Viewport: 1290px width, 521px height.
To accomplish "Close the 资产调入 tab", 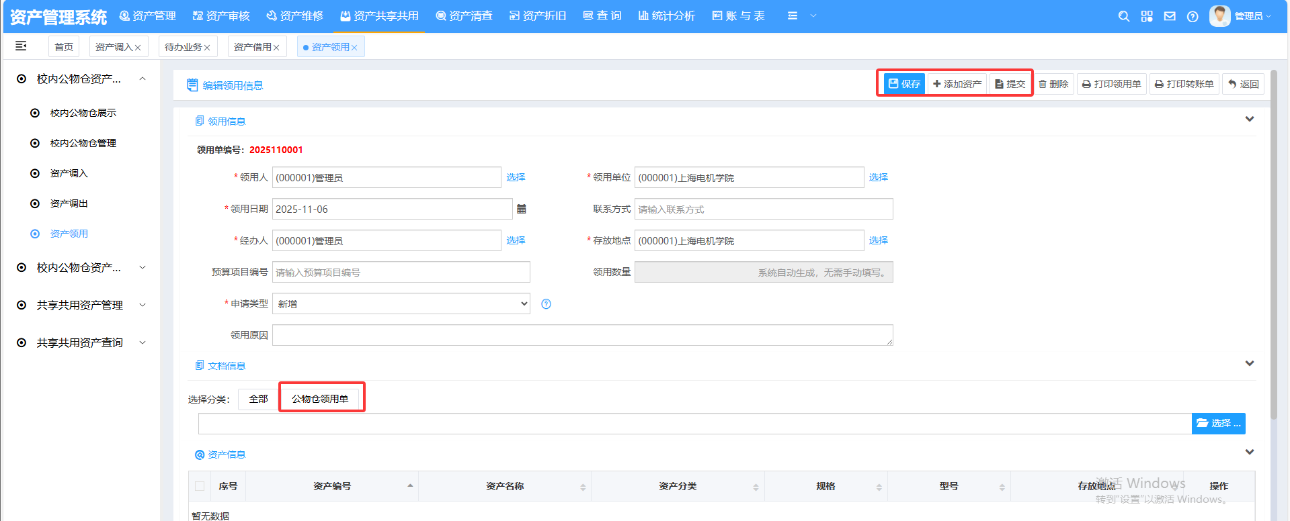I will [138, 48].
